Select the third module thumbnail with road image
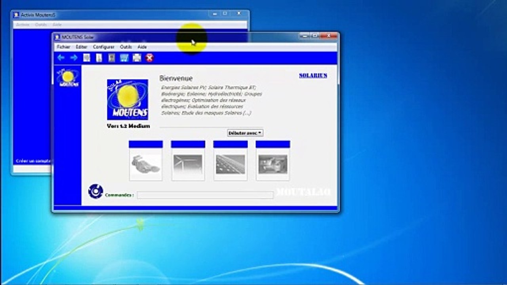 [x=230, y=161]
